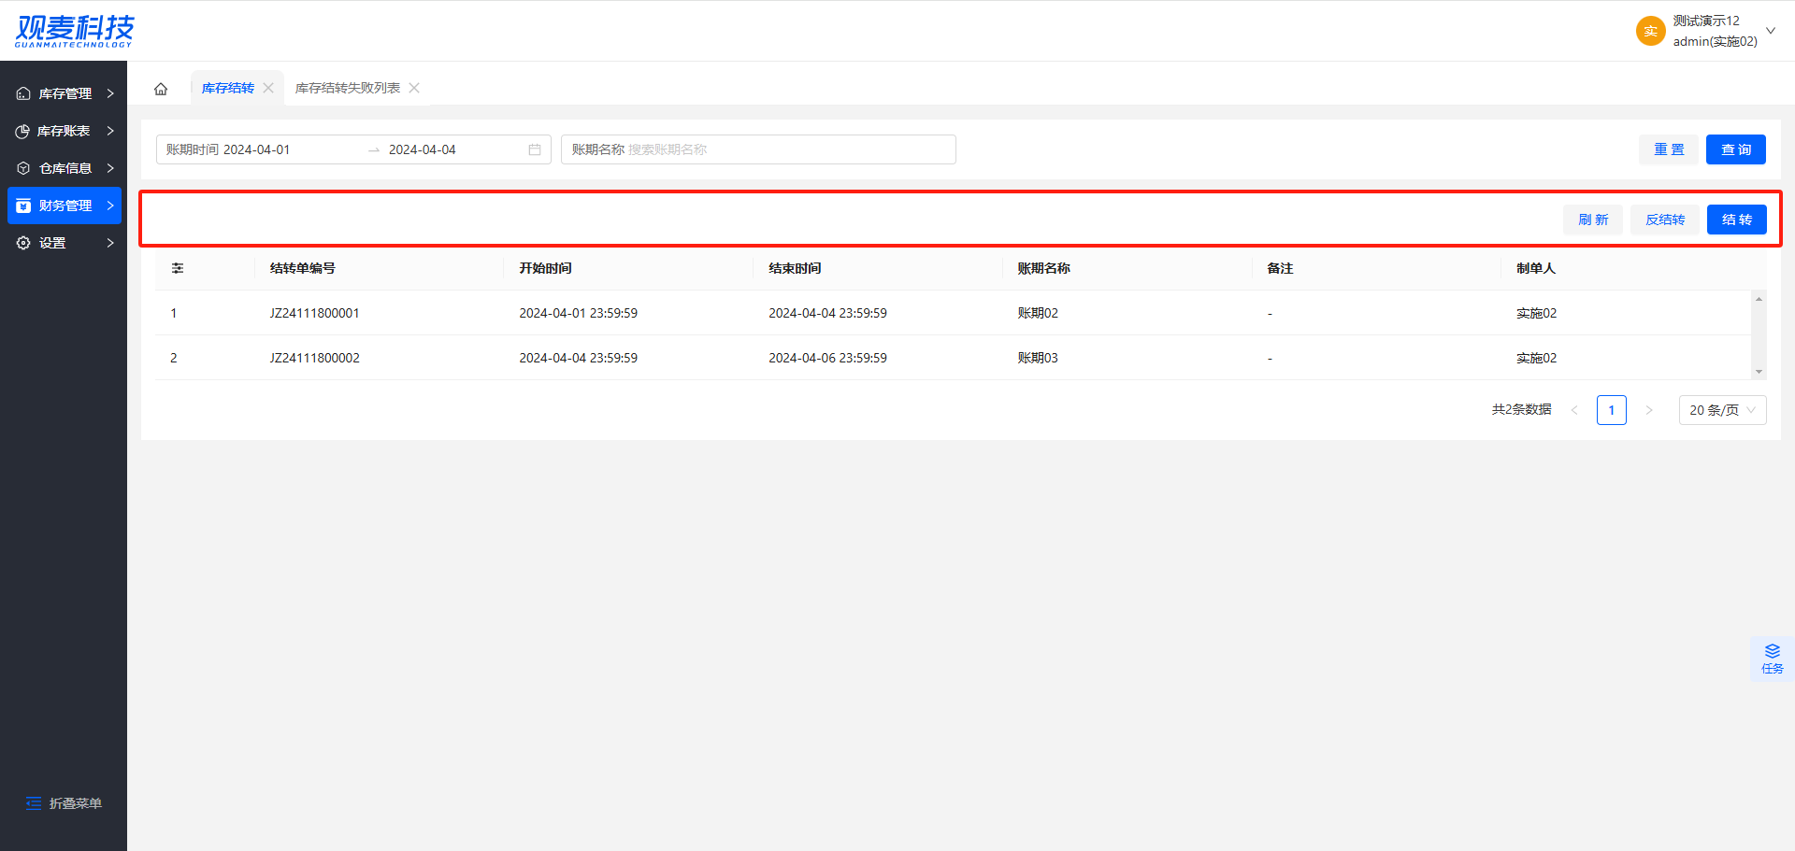Click the 反结转 button
1795x851 pixels.
tap(1665, 220)
